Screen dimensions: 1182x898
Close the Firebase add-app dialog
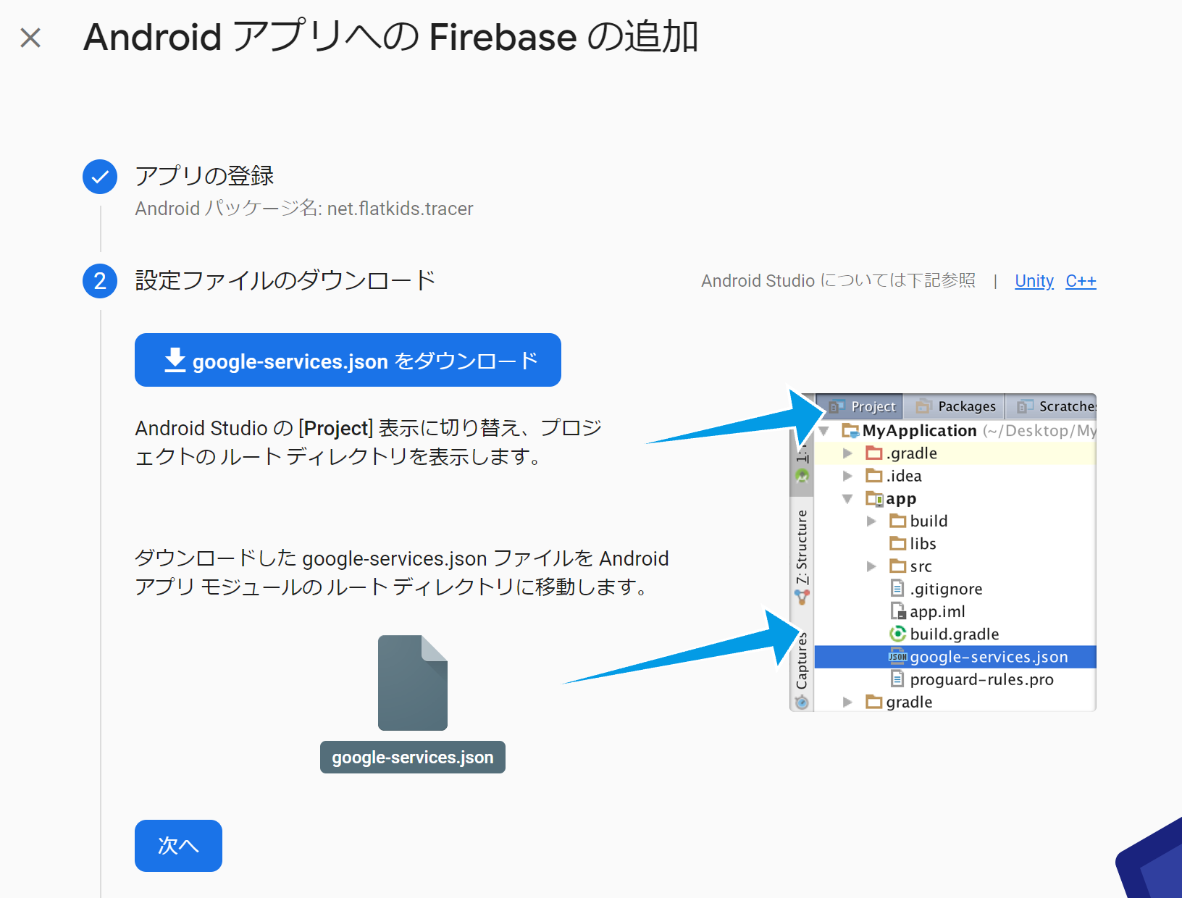point(30,38)
